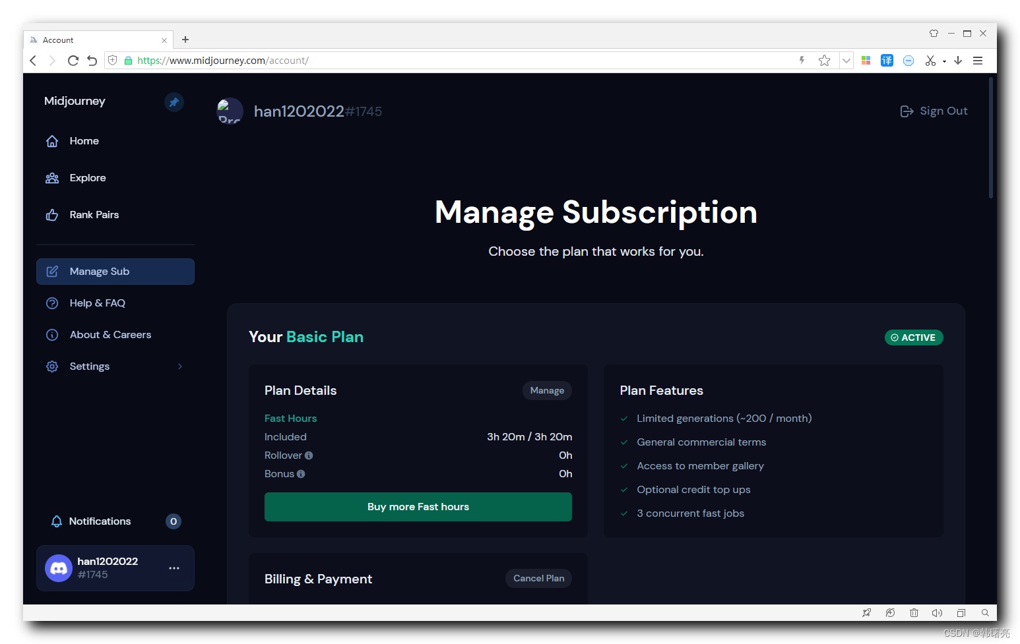Mute sound via status bar speaker icon

[x=937, y=613]
